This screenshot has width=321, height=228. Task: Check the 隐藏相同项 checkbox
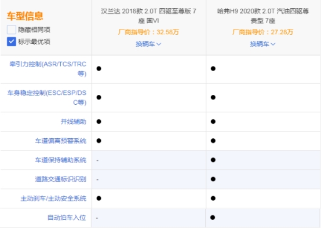pos(12,30)
